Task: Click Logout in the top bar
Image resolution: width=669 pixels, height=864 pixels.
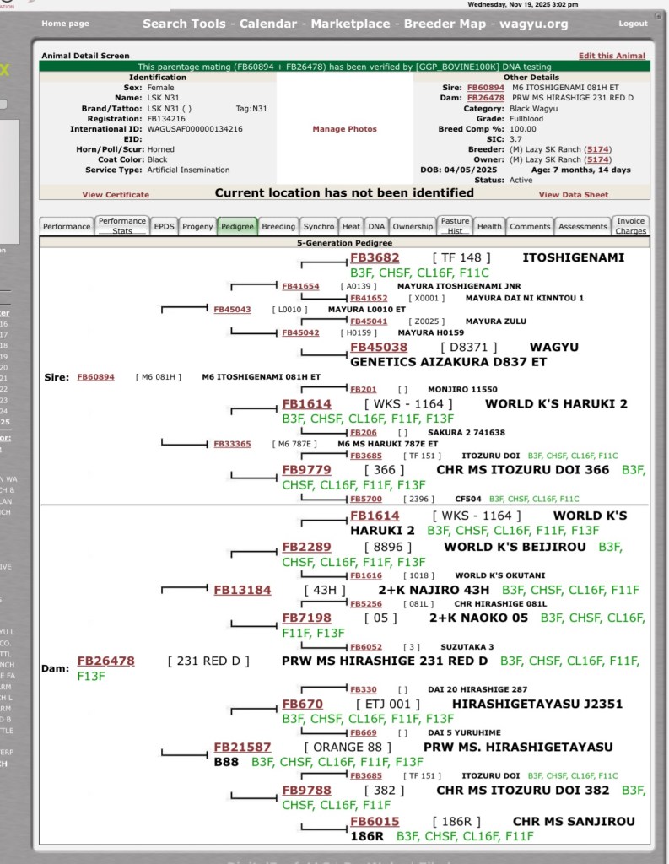Action: coord(633,24)
